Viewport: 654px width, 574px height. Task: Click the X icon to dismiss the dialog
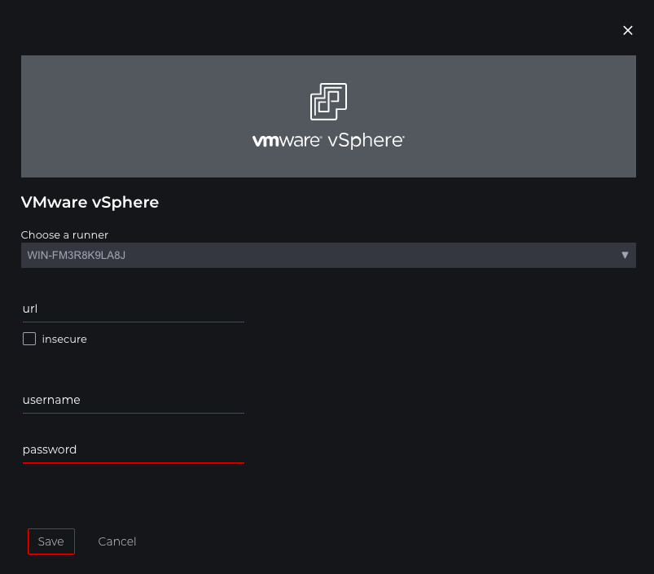pyautogui.click(x=627, y=30)
